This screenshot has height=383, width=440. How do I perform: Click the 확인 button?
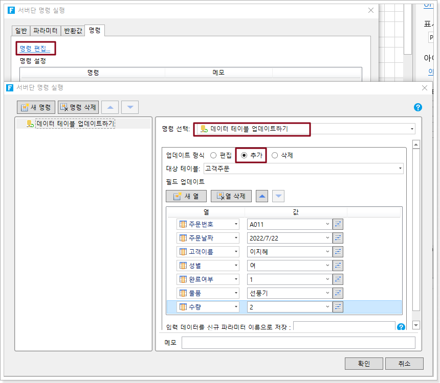pos(364,364)
